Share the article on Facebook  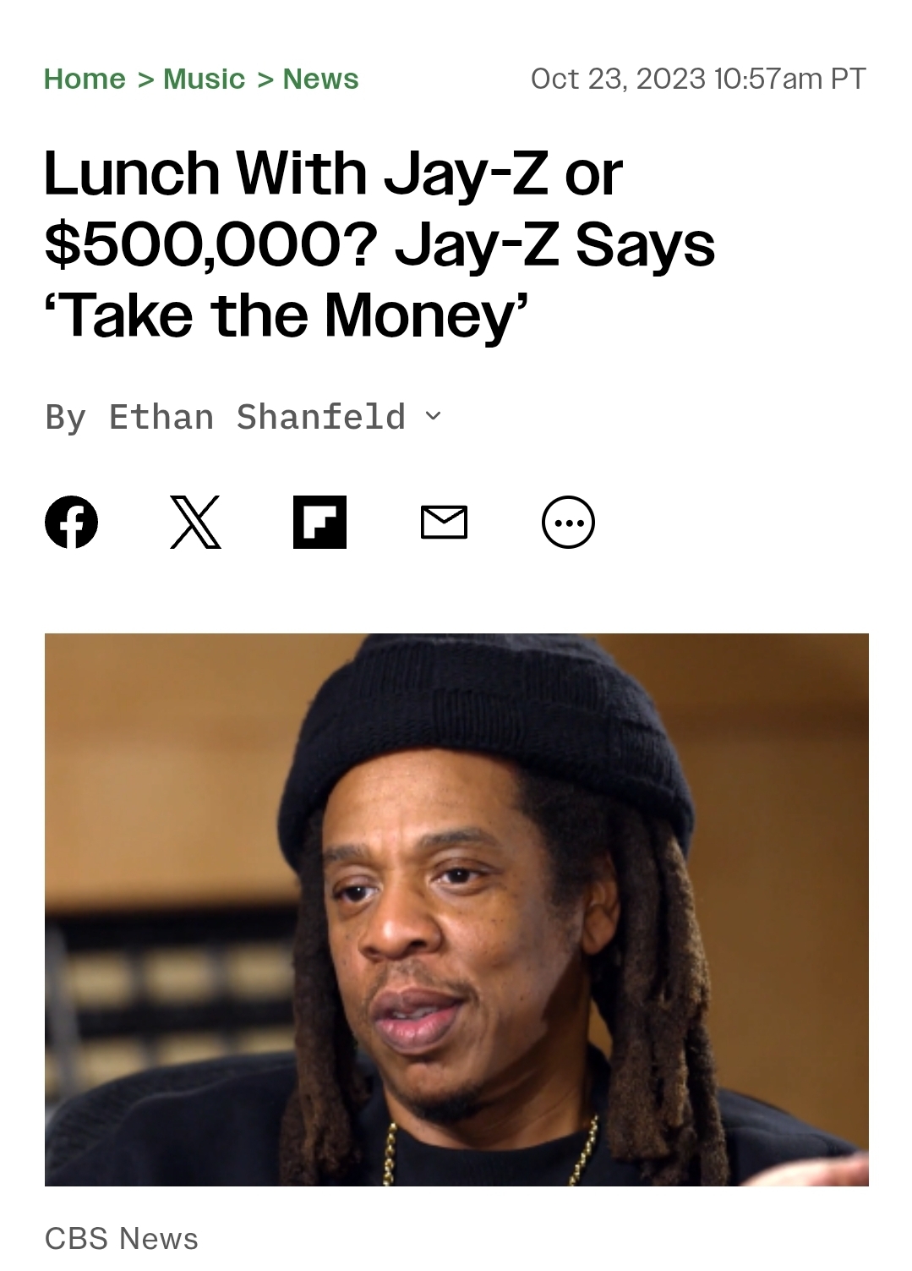71,522
